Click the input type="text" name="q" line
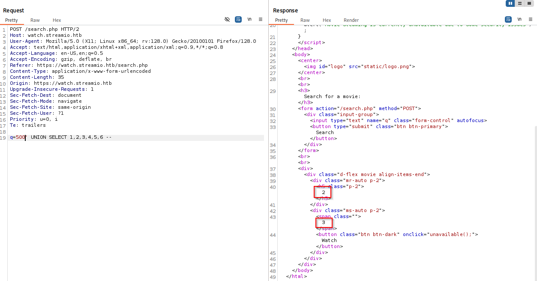 (399, 120)
